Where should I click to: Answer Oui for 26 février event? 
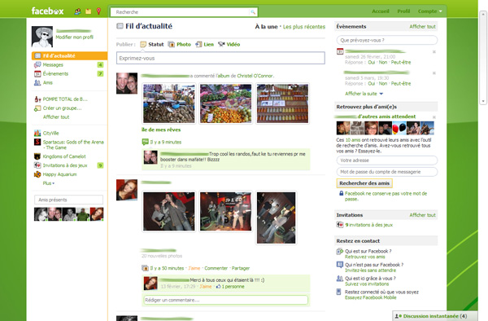(x=372, y=63)
